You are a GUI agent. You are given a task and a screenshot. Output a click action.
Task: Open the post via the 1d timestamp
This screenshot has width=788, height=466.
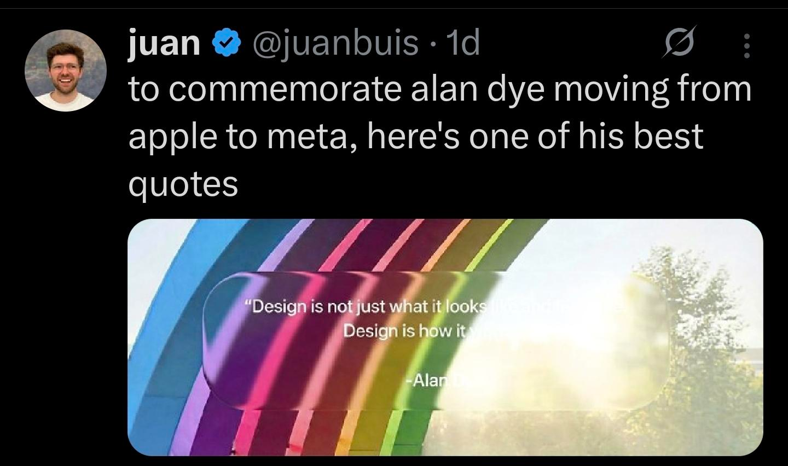(463, 43)
